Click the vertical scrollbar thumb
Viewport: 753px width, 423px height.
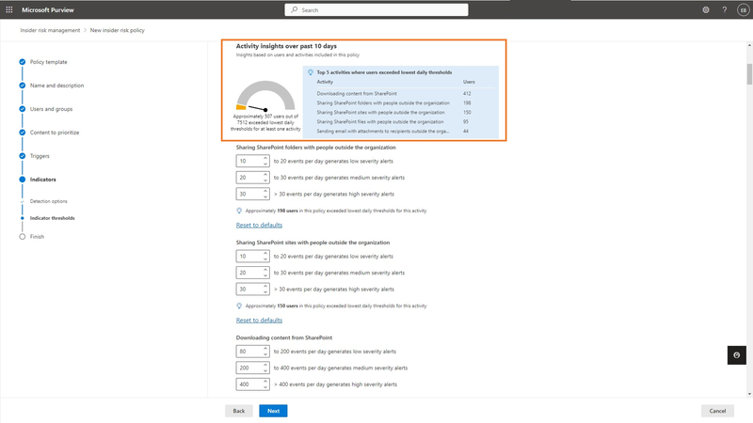click(749, 74)
